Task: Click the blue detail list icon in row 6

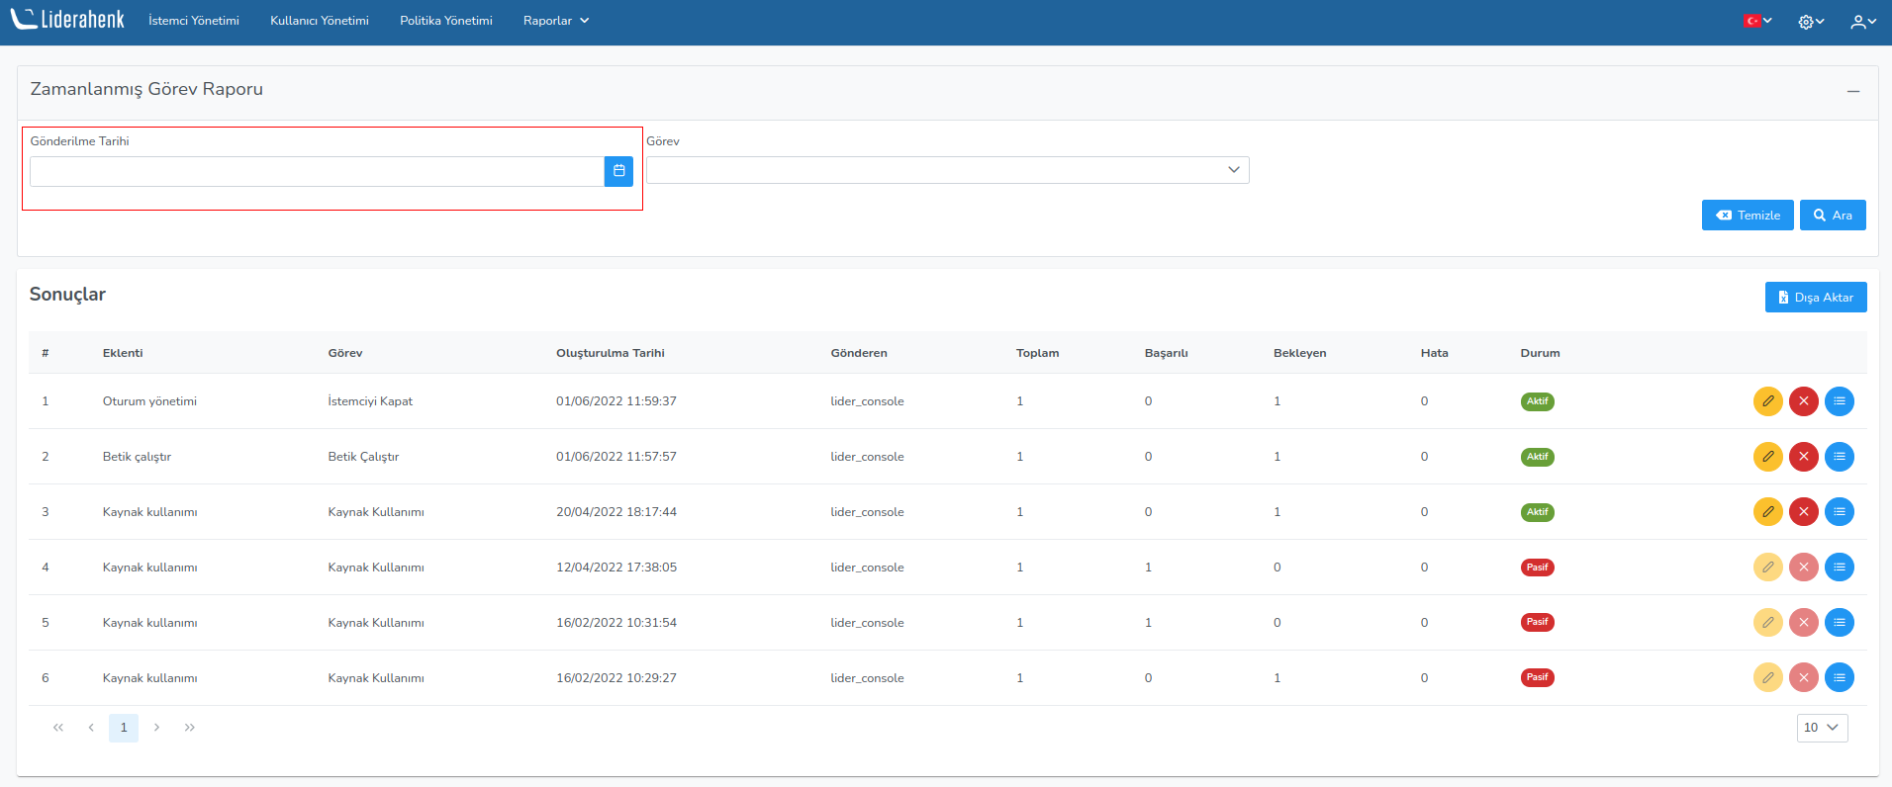Action: tap(1839, 678)
